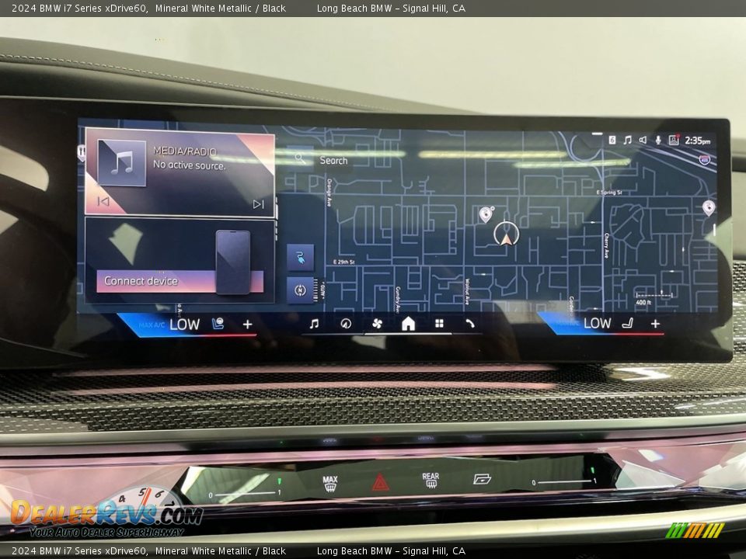This screenshot has width=746, height=559.
Task: Open status bar media note icon
Action: click(628, 140)
